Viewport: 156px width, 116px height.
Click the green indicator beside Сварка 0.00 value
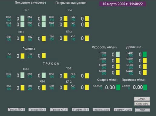coord(118,87)
